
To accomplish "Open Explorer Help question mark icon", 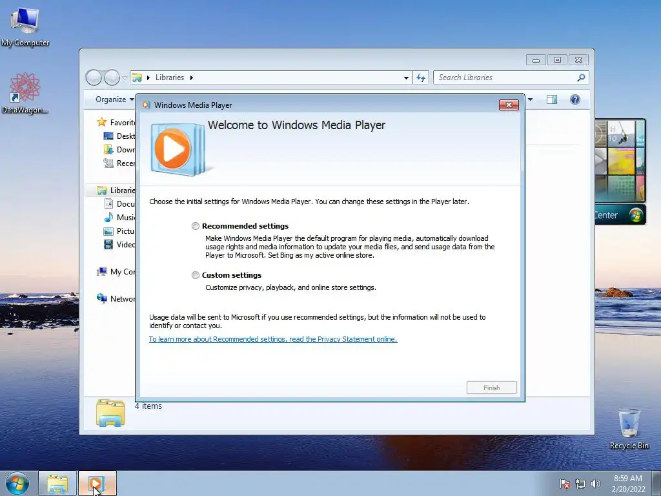I will (x=575, y=99).
